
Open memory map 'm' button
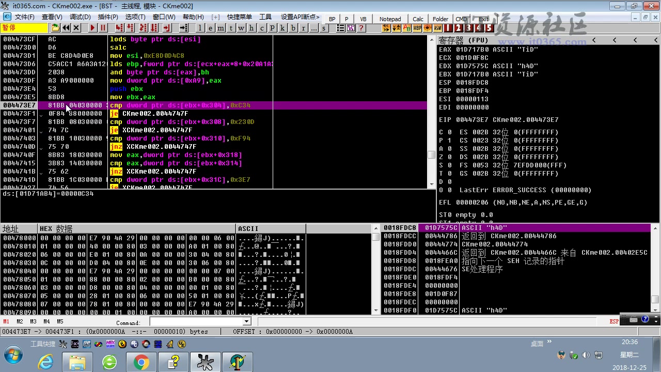click(x=221, y=28)
